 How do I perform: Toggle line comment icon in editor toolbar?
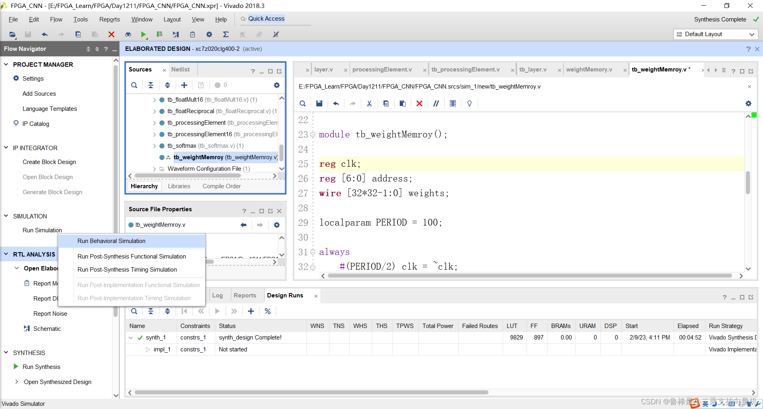tap(436, 103)
